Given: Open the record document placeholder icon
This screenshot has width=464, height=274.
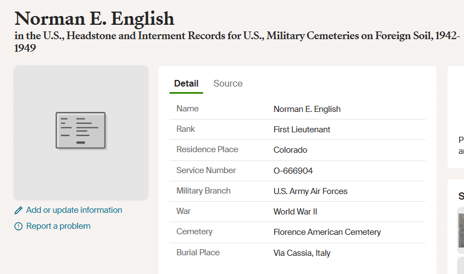Looking at the screenshot, I should [x=80, y=130].
